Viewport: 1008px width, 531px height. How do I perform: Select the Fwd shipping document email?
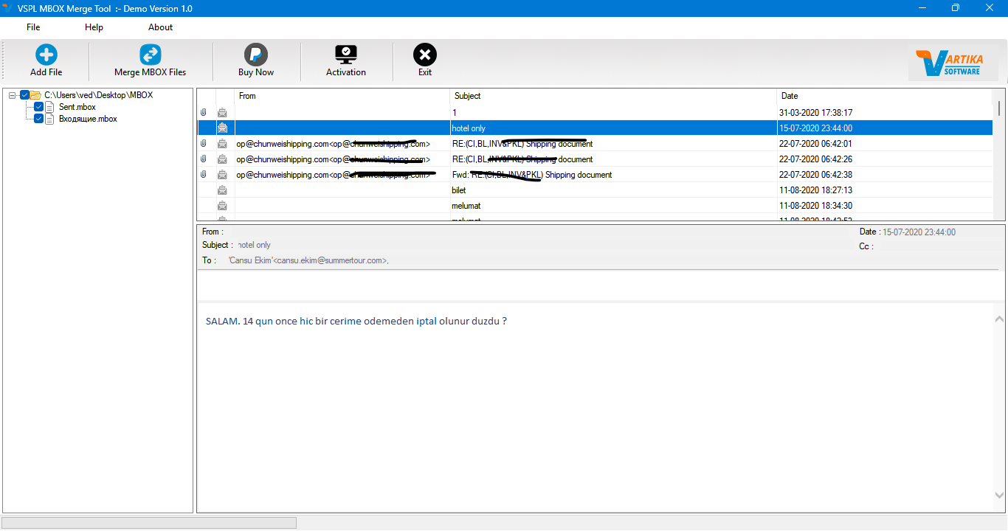pos(596,175)
